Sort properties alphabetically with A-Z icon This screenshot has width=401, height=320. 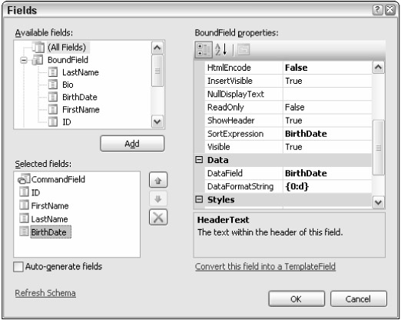point(221,49)
